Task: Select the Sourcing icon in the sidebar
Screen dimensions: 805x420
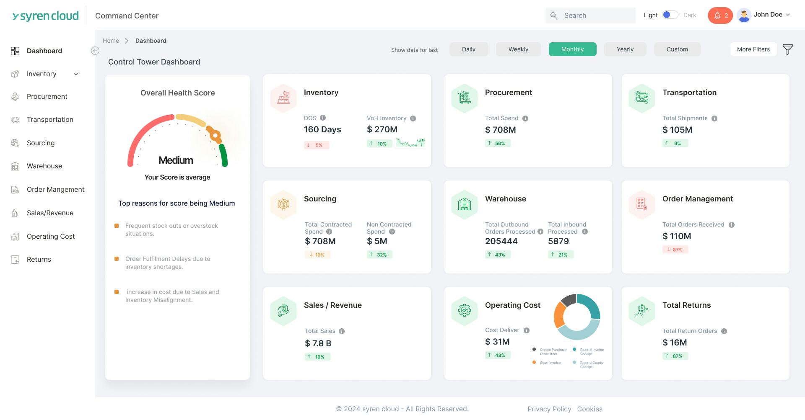Action: [x=15, y=143]
